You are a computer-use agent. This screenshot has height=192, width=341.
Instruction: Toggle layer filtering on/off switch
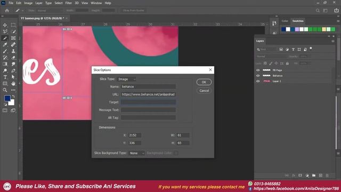click(311, 49)
